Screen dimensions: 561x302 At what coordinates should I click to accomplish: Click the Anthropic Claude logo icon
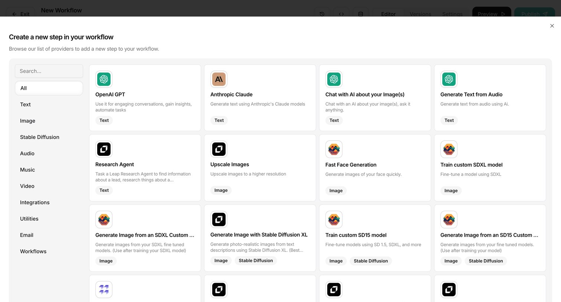219,79
